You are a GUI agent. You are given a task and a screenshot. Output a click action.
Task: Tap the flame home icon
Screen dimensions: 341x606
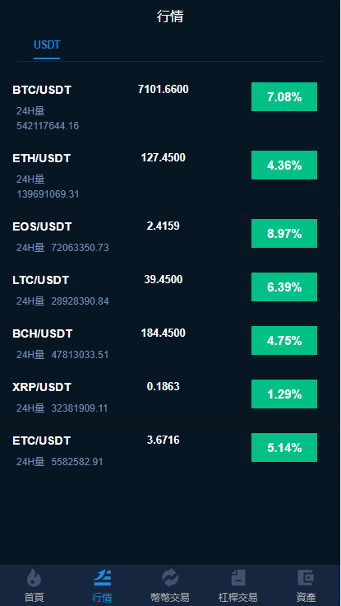click(x=34, y=578)
